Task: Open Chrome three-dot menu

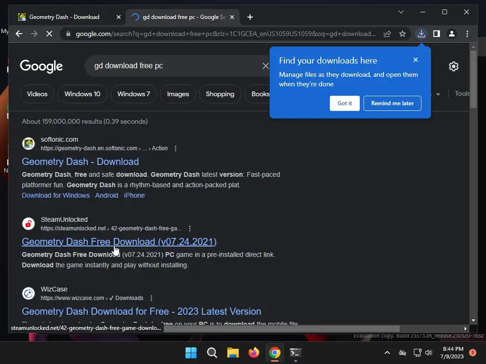Action: (467, 34)
